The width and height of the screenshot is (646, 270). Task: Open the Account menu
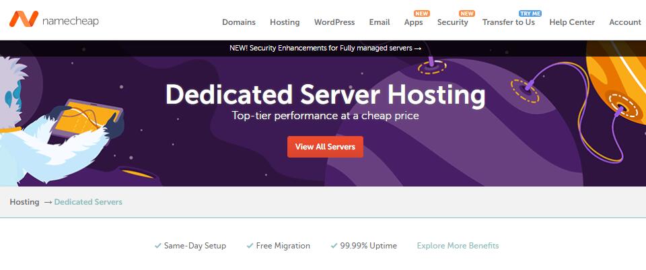point(625,22)
